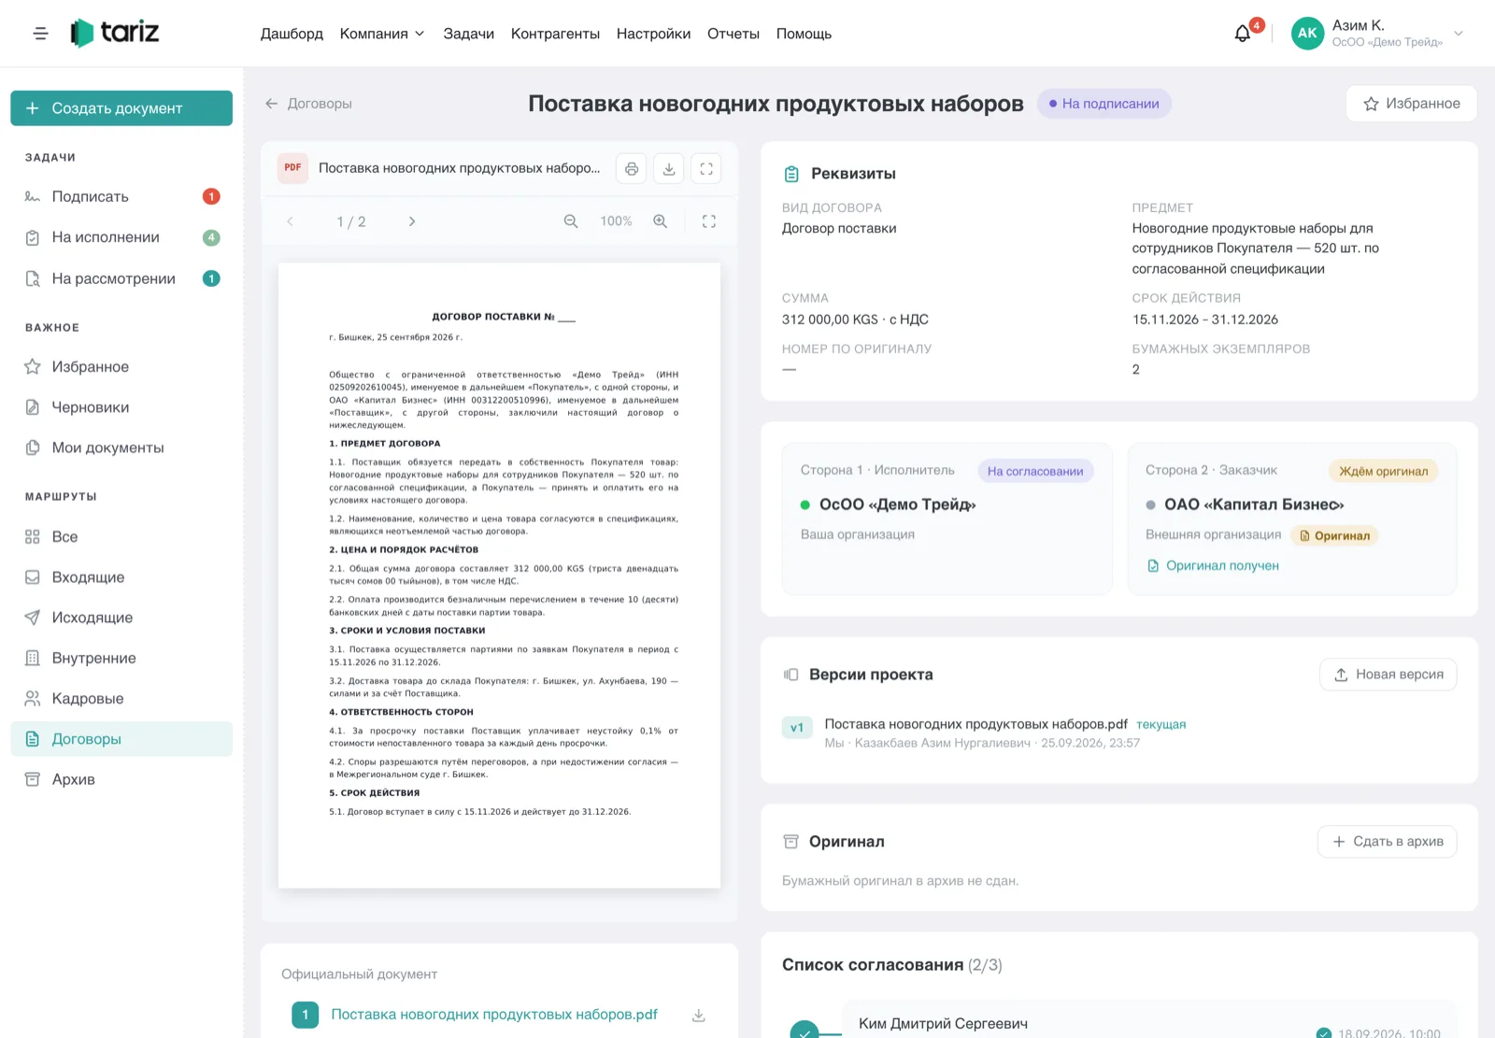Open the notifications bell
The width and height of the screenshot is (1495, 1038).
[x=1242, y=34]
